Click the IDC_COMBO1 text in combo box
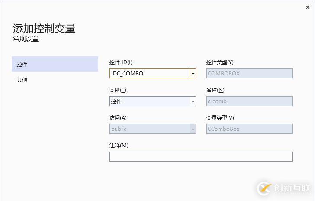This screenshot has height=201, width=315. point(129,74)
